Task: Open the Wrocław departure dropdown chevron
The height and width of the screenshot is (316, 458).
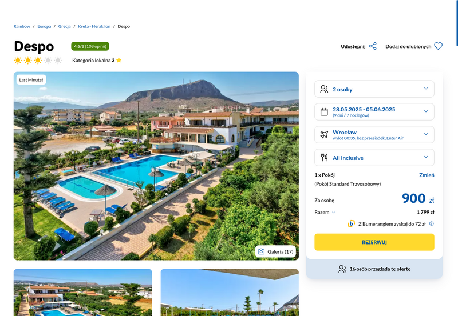Action: click(426, 134)
